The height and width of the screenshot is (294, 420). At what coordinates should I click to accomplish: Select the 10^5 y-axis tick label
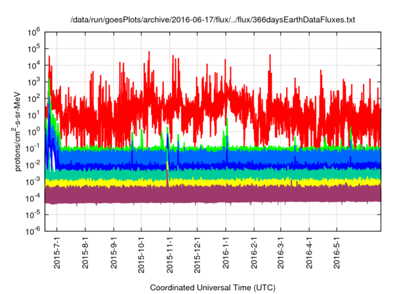33,49
